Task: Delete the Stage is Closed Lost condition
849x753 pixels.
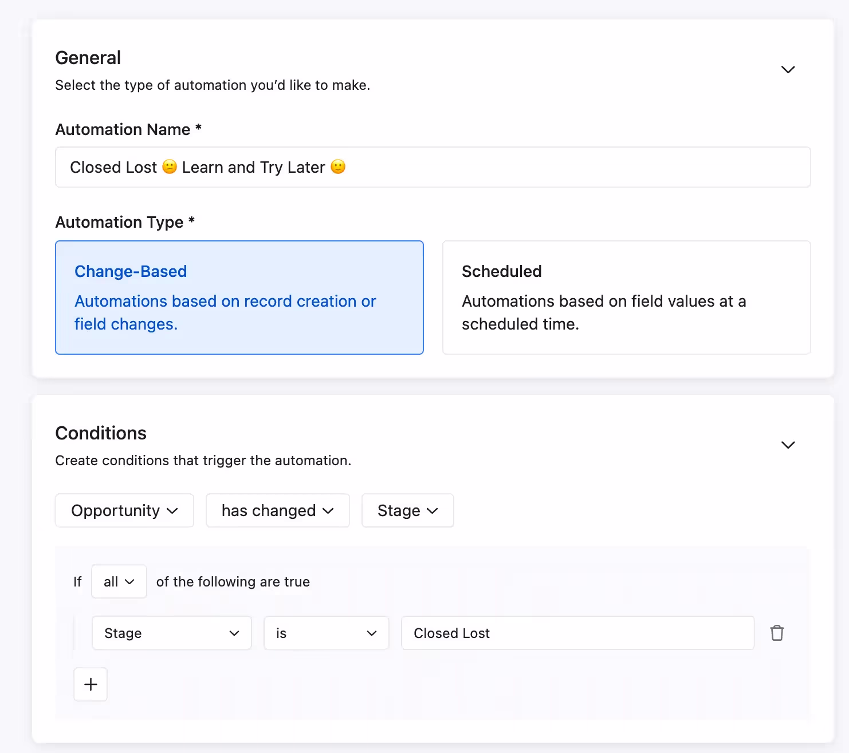Action: 777,633
